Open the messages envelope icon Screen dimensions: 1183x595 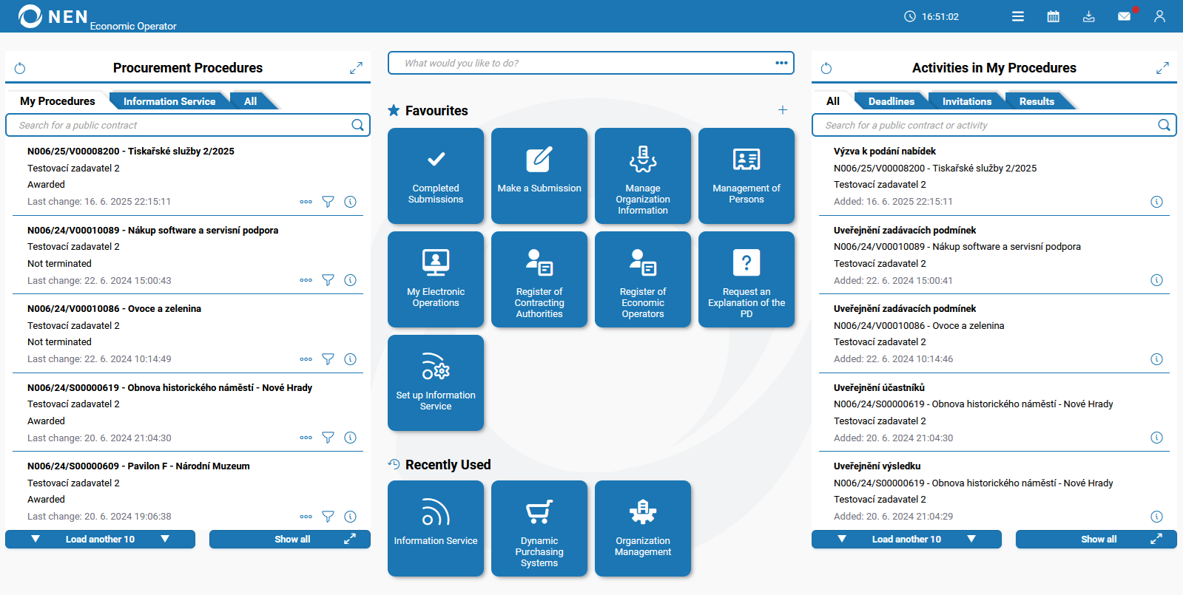pyautogui.click(x=1125, y=16)
